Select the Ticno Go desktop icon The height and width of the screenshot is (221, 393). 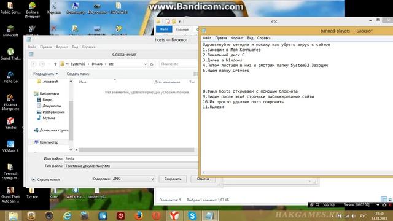pos(10,77)
